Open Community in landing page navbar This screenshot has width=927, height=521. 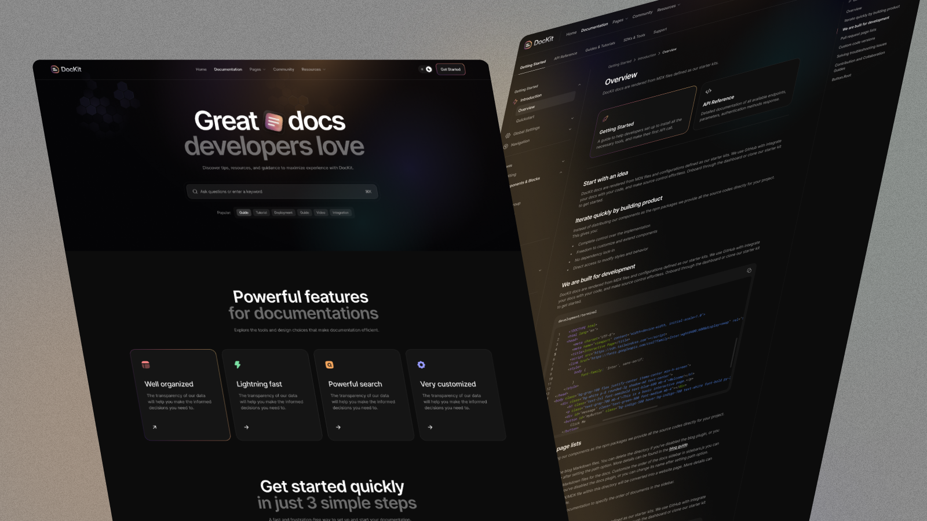(284, 69)
